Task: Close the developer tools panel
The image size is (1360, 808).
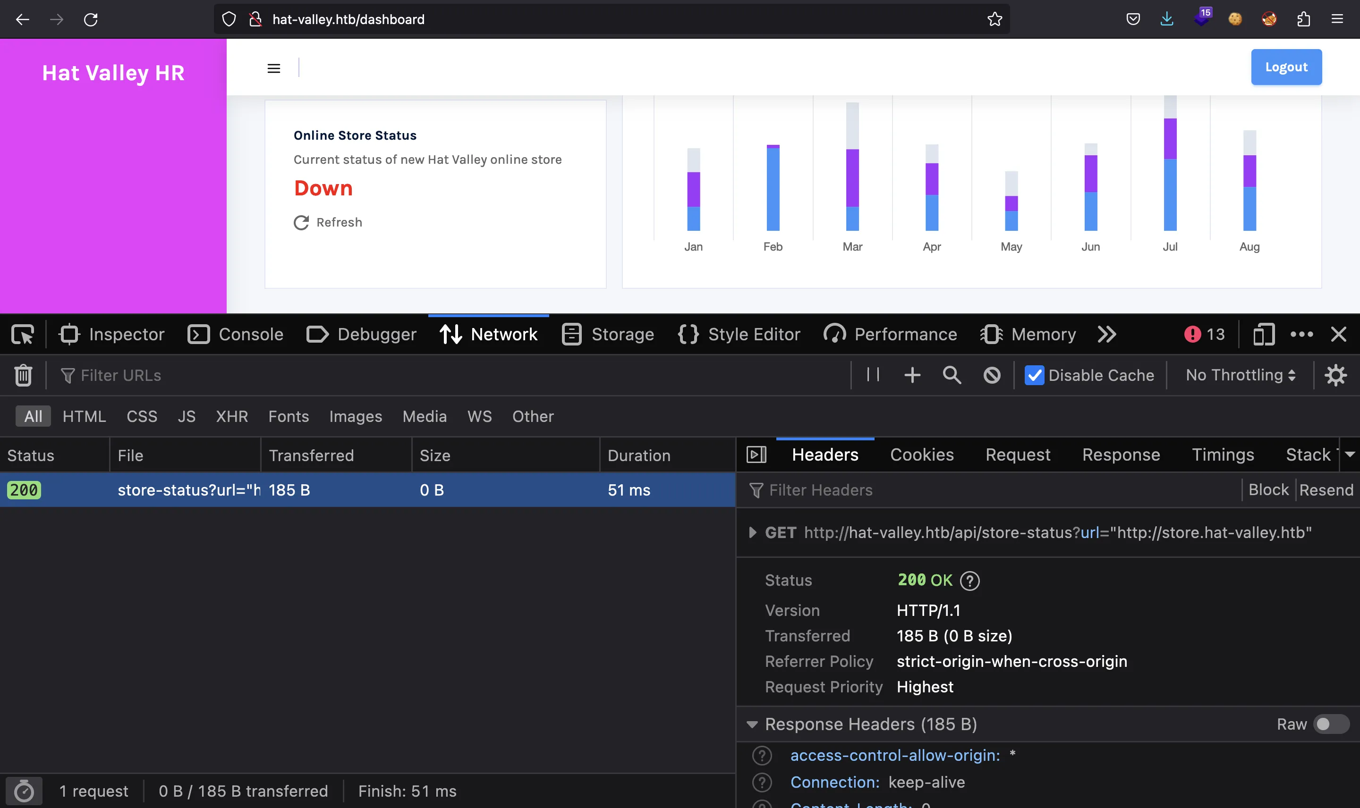Action: [1338, 334]
